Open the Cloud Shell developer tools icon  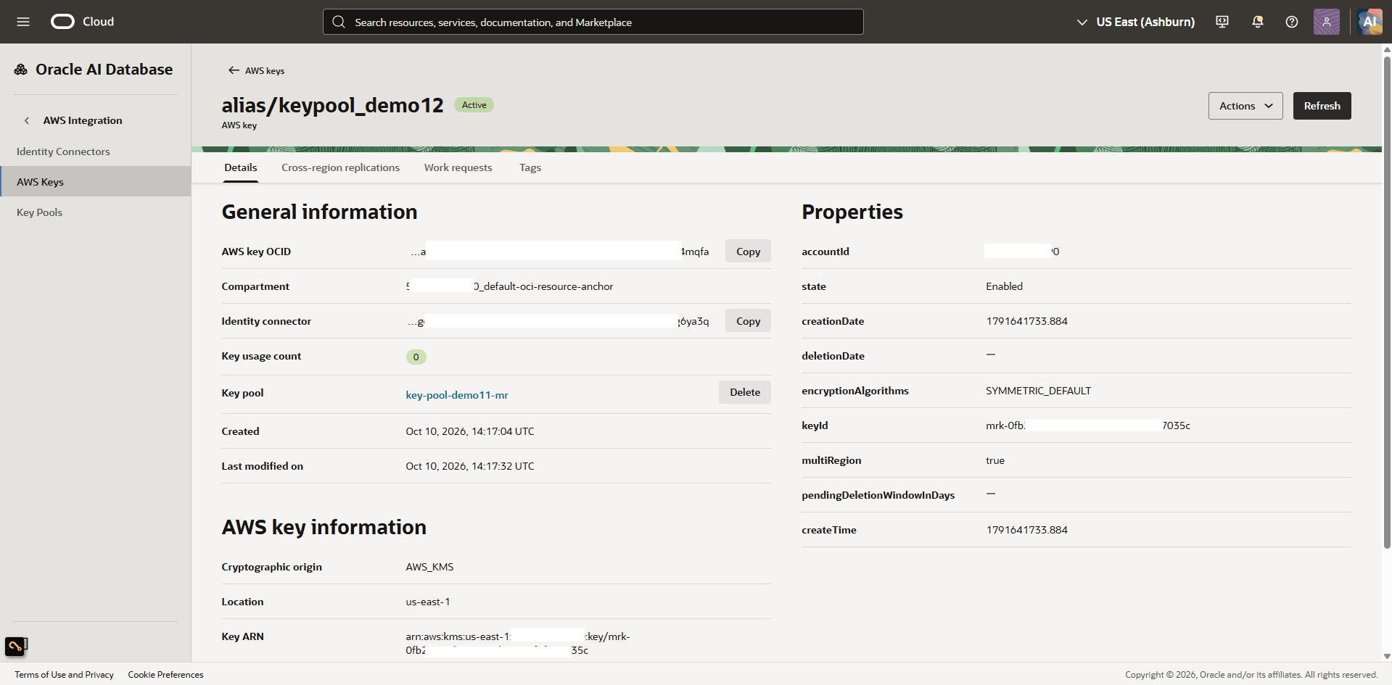coord(1222,22)
